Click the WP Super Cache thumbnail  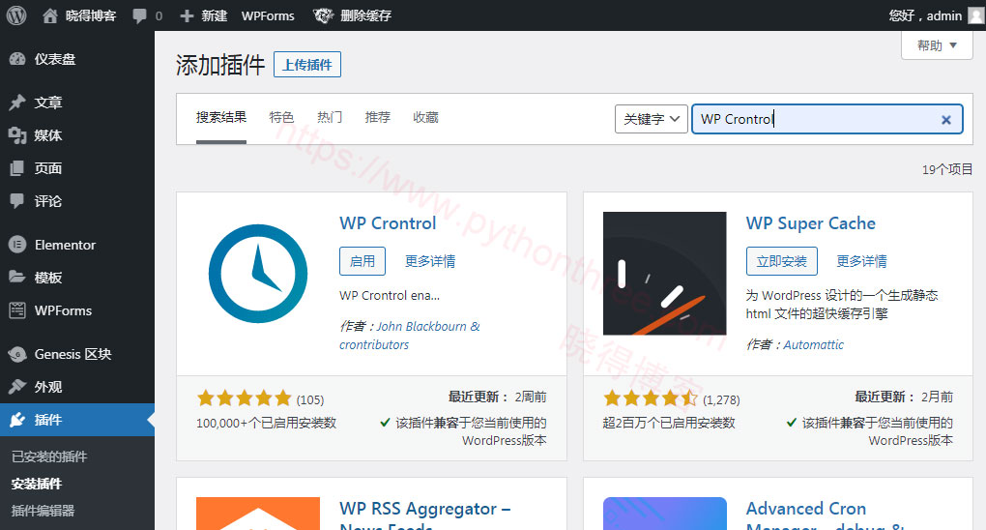pos(665,273)
